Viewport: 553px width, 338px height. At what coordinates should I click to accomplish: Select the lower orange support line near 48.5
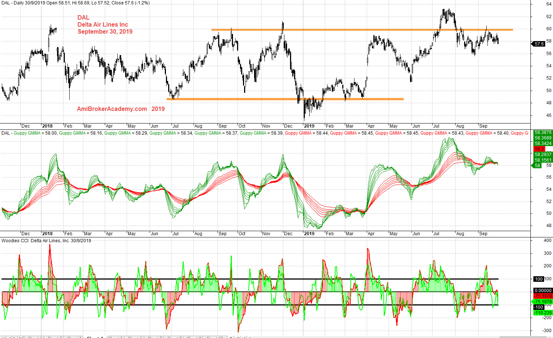[285, 99]
